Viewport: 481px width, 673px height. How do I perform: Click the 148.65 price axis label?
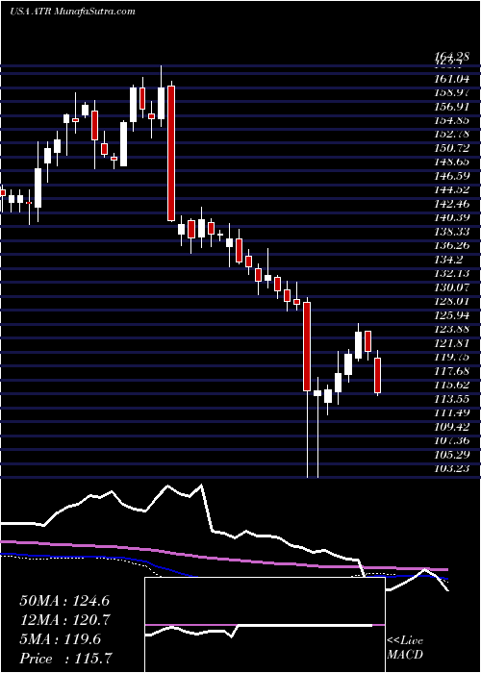452,162
